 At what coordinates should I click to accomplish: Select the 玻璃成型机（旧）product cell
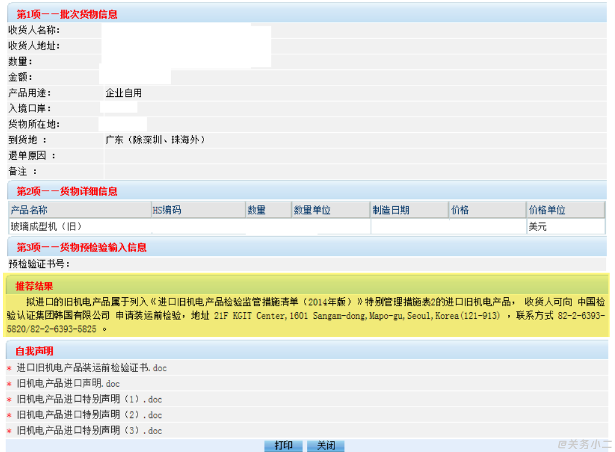click(x=46, y=227)
